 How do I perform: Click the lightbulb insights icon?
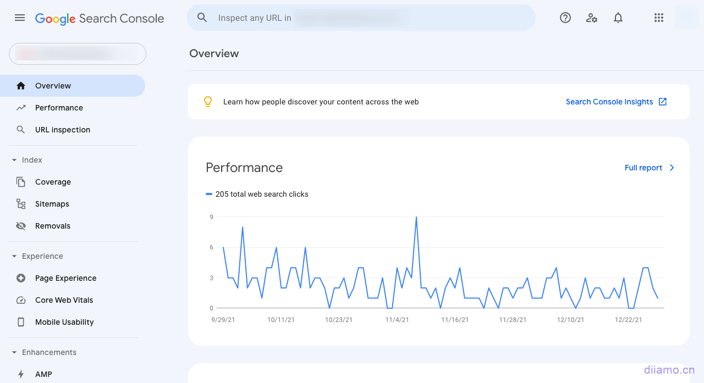pos(208,102)
